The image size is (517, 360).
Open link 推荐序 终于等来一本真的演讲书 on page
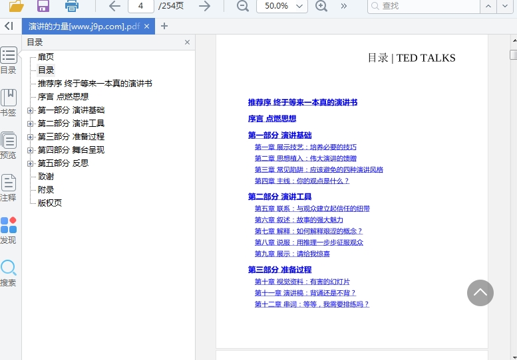[x=303, y=102]
